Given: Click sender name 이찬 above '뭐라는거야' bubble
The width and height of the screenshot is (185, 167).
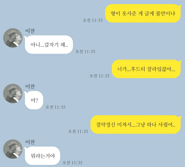Looking at the screenshot, I should (x=30, y=142).
